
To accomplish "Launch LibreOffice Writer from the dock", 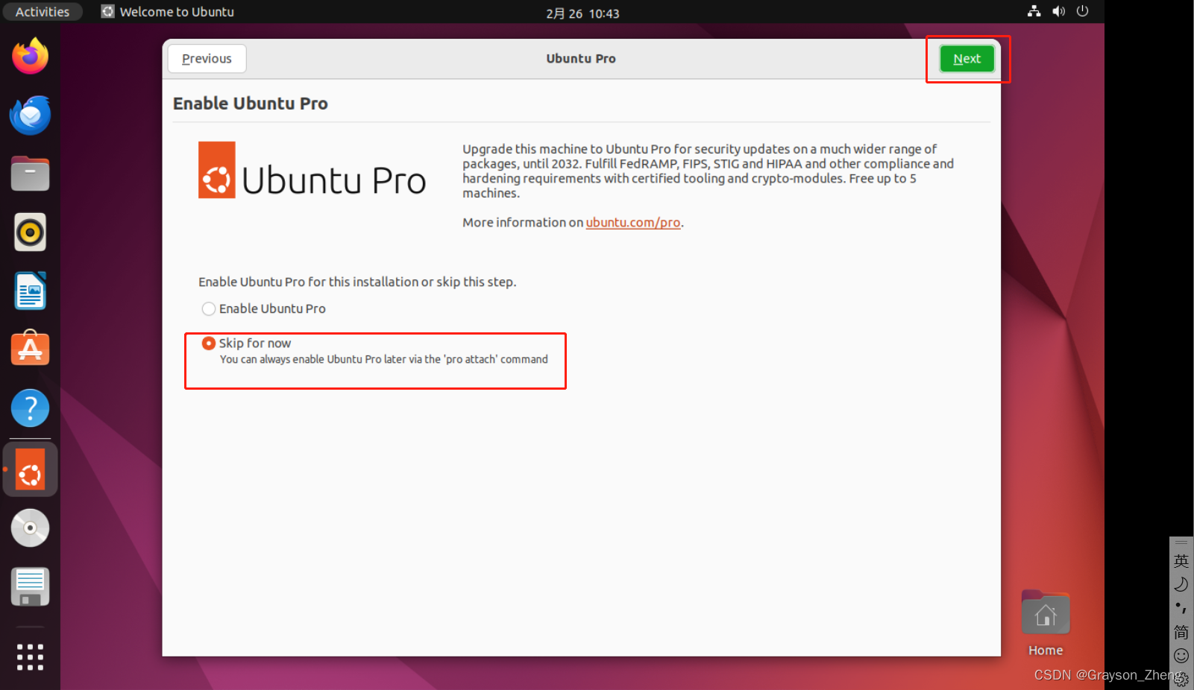I will click(30, 291).
